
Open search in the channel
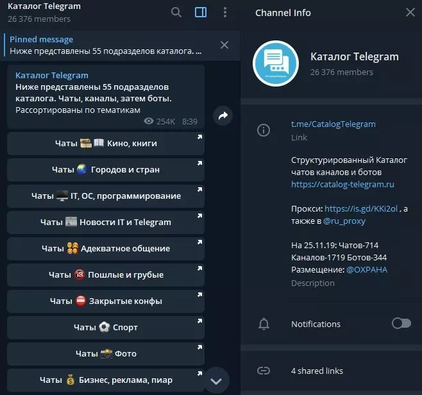(x=176, y=12)
